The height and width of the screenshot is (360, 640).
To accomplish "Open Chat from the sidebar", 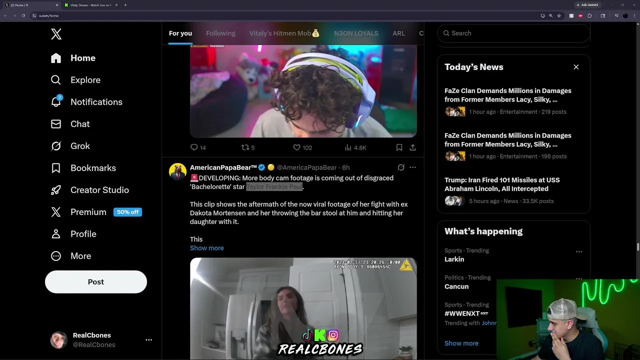I will pos(70,124).
